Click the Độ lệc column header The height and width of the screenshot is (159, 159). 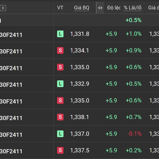(114, 8)
